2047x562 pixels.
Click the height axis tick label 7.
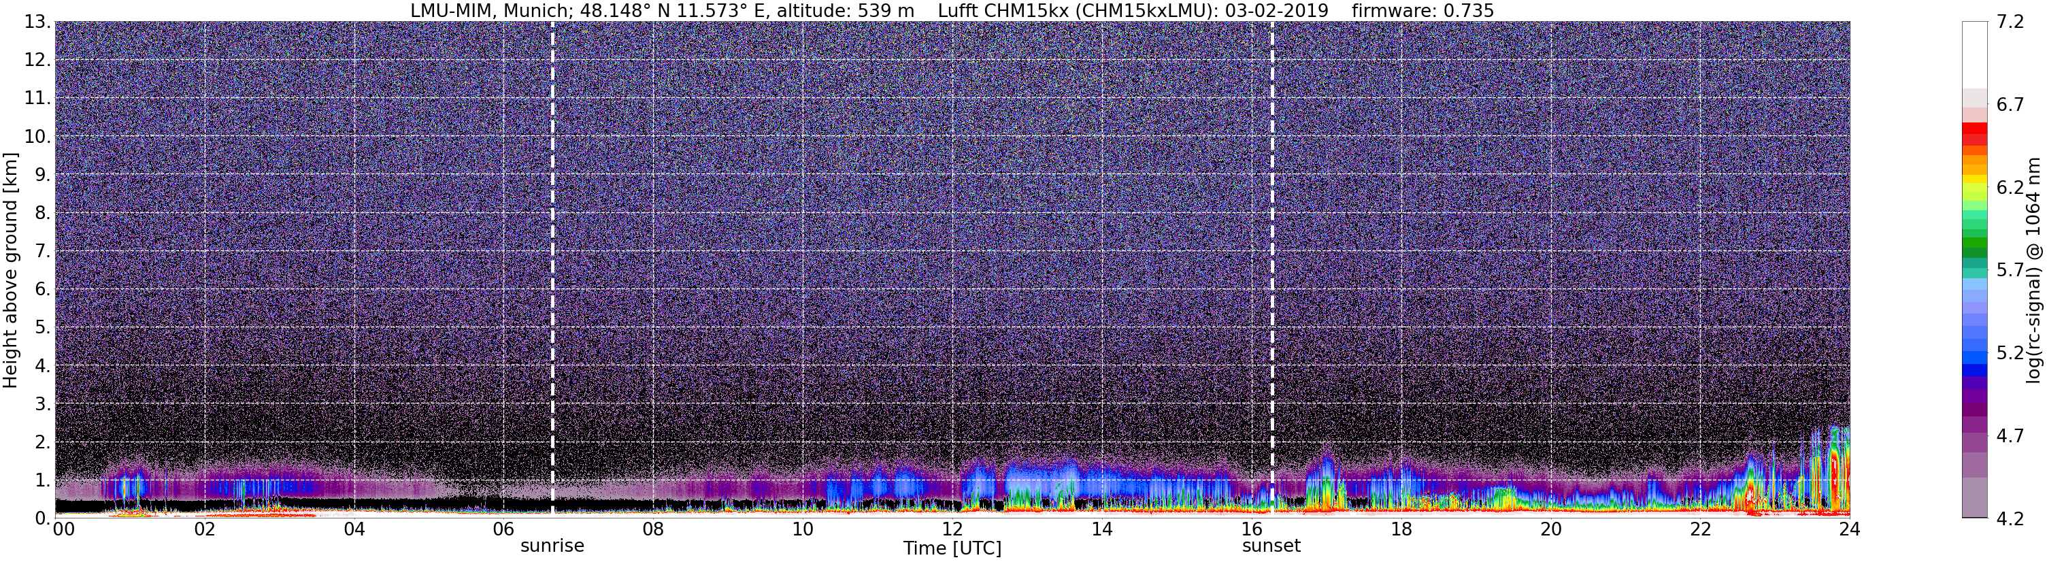[43, 251]
